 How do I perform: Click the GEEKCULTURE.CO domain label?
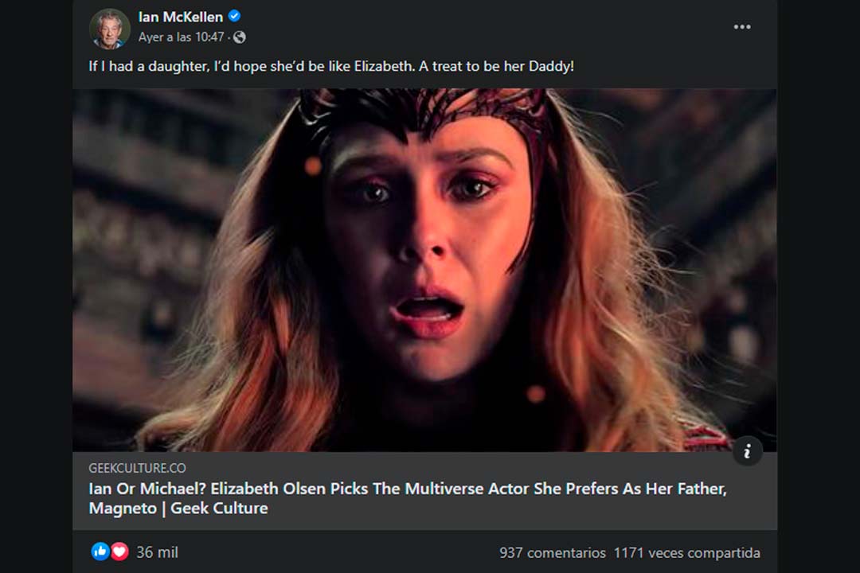pos(137,468)
